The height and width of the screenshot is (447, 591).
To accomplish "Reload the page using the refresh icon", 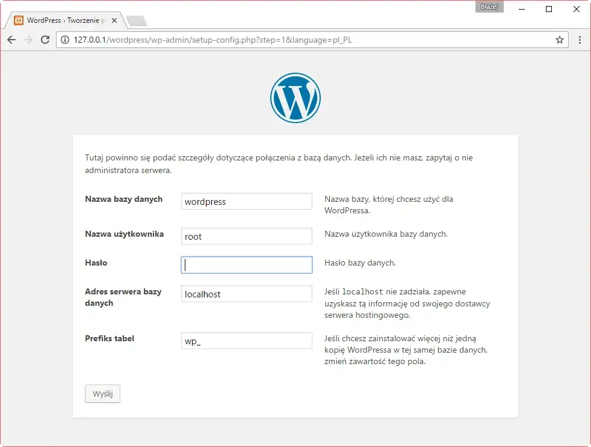I will [45, 40].
